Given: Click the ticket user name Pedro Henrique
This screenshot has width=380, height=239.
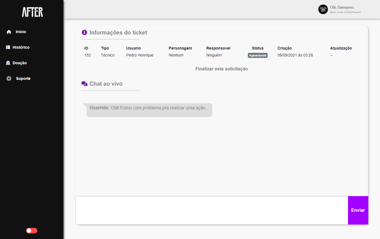Looking at the screenshot, I should pos(140,55).
